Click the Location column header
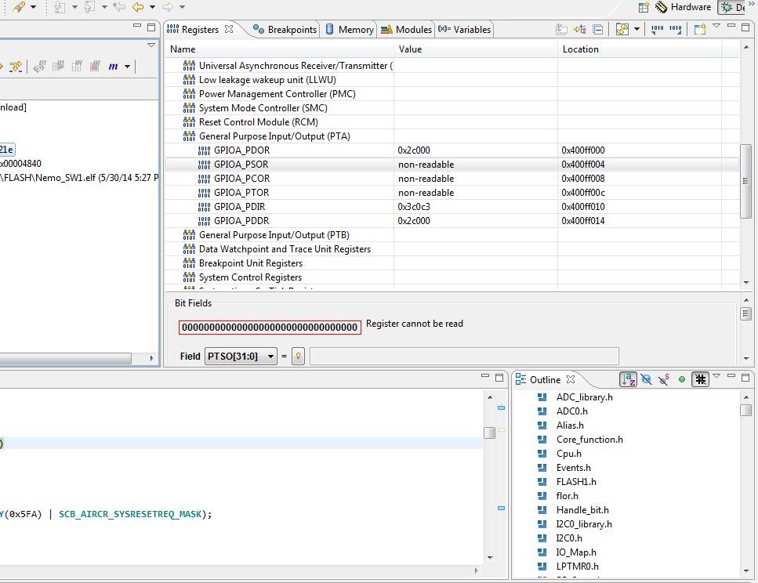Image resolution: width=758 pixels, height=583 pixels. point(640,49)
